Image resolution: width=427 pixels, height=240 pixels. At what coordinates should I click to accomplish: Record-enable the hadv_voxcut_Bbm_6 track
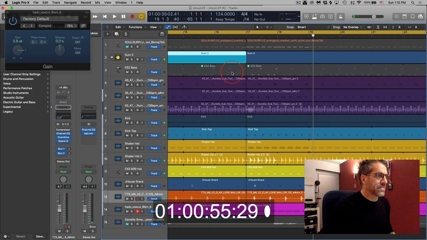[x=137, y=212]
